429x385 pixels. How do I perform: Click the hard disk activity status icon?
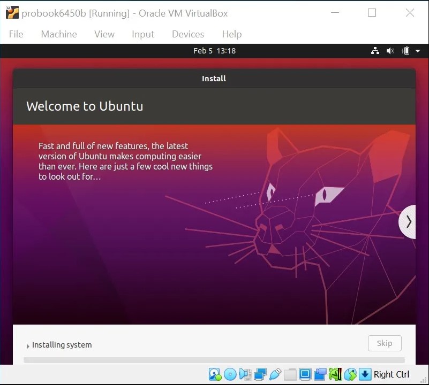(x=213, y=374)
